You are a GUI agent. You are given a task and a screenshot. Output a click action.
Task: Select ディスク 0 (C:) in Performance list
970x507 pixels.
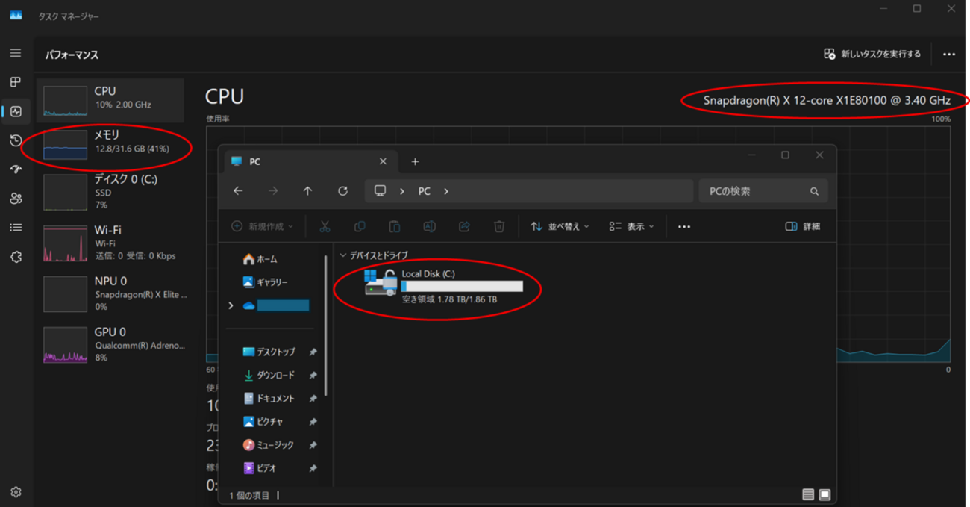(x=110, y=192)
